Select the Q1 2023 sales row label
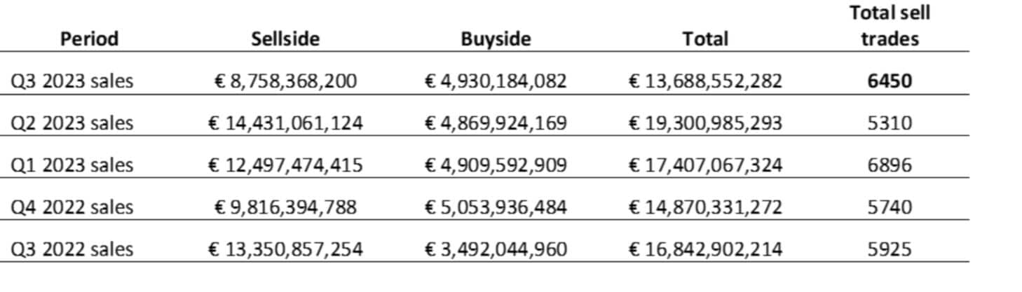Viewport: 1022px width, 292px height. coord(71,165)
